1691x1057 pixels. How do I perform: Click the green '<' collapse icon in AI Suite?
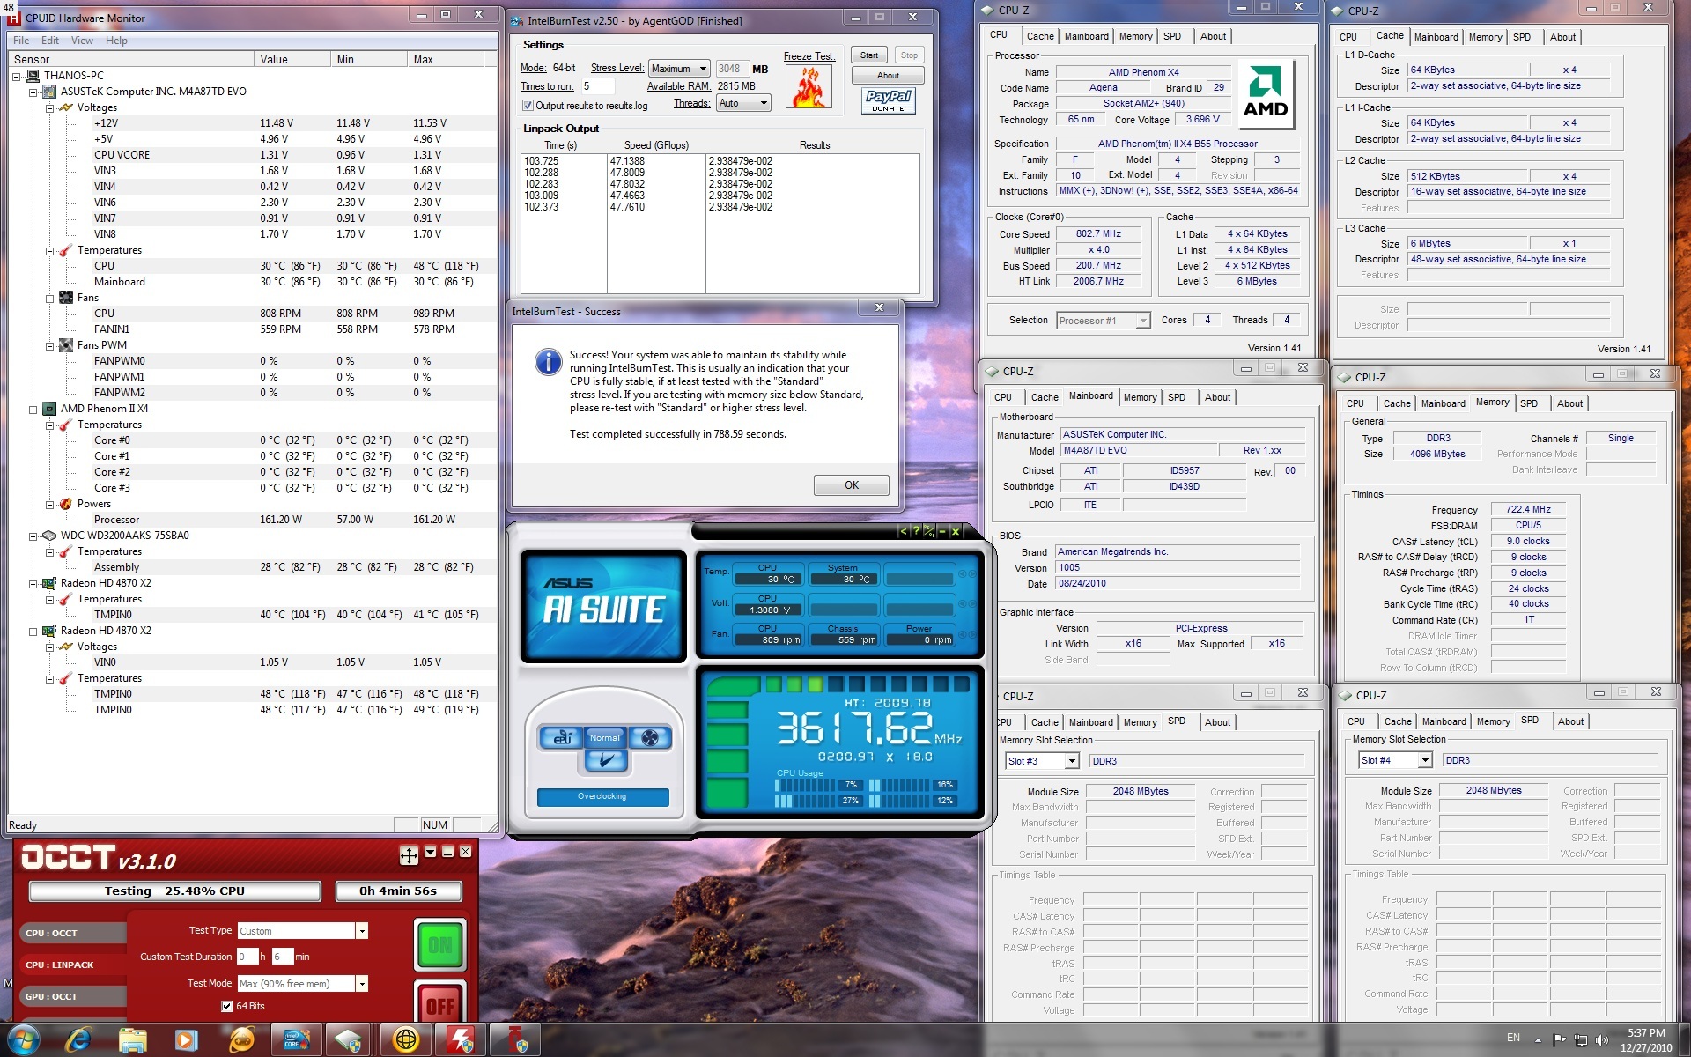pyautogui.click(x=903, y=531)
